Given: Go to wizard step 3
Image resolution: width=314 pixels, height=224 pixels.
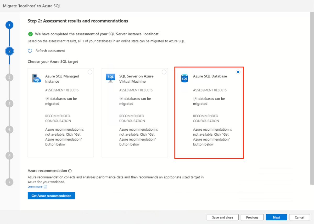Looking at the screenshot, I should click(x=9, y=77).
